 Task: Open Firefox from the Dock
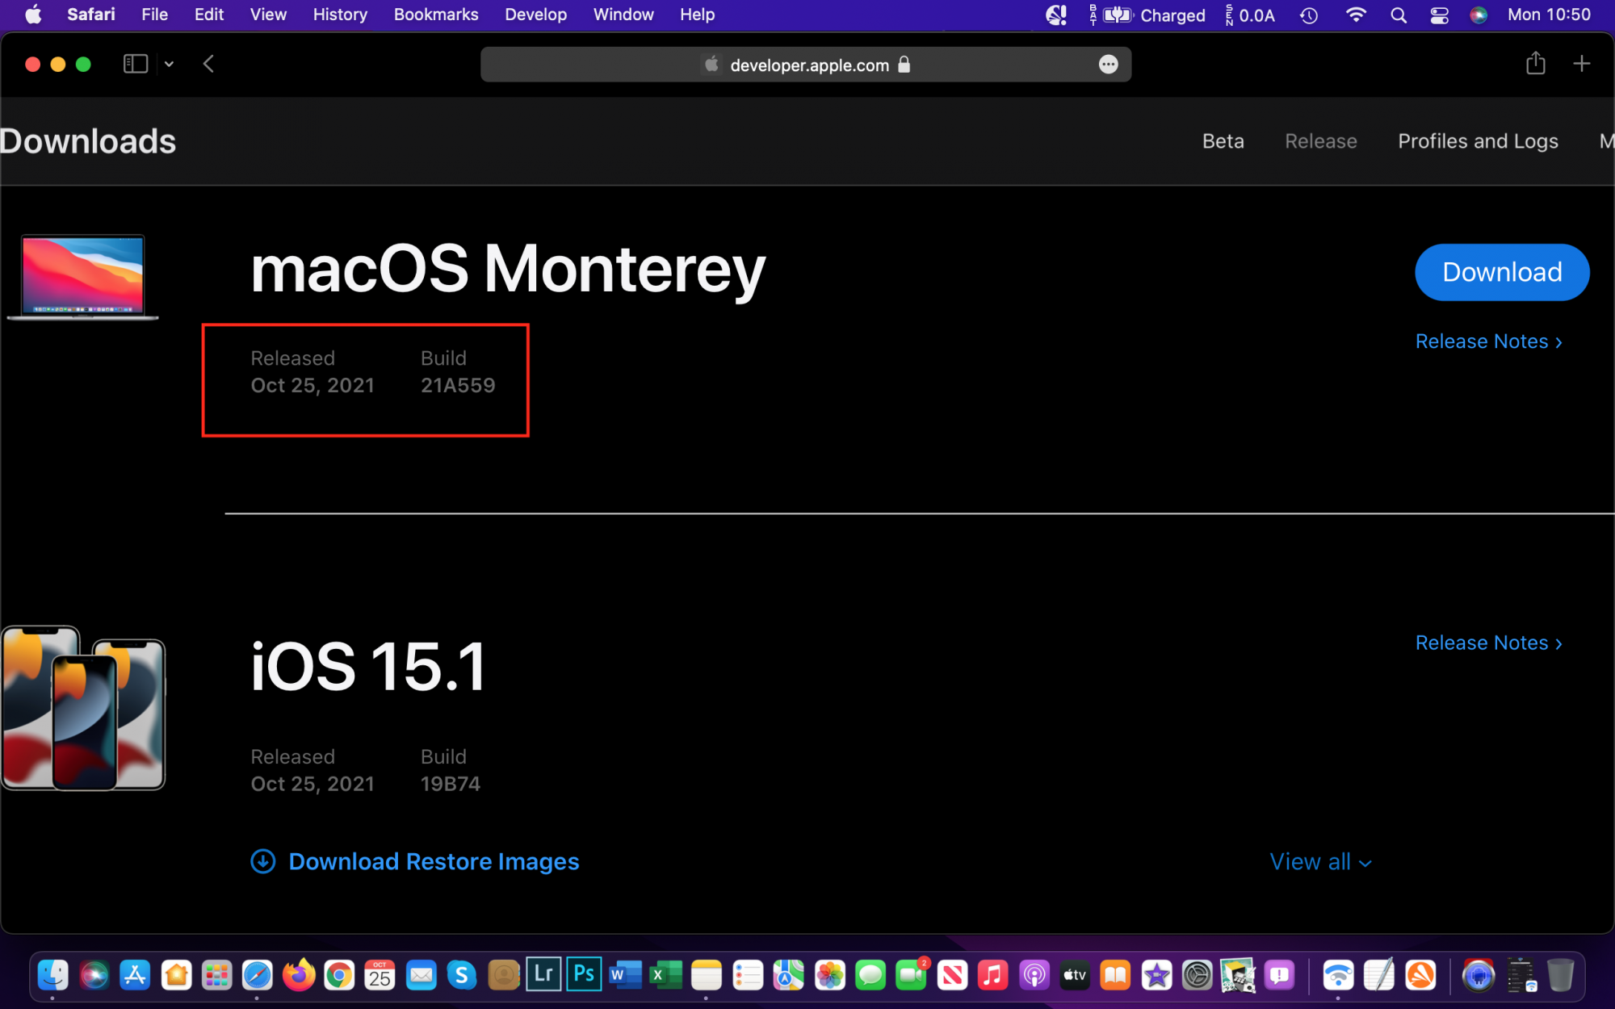point(299,975)
